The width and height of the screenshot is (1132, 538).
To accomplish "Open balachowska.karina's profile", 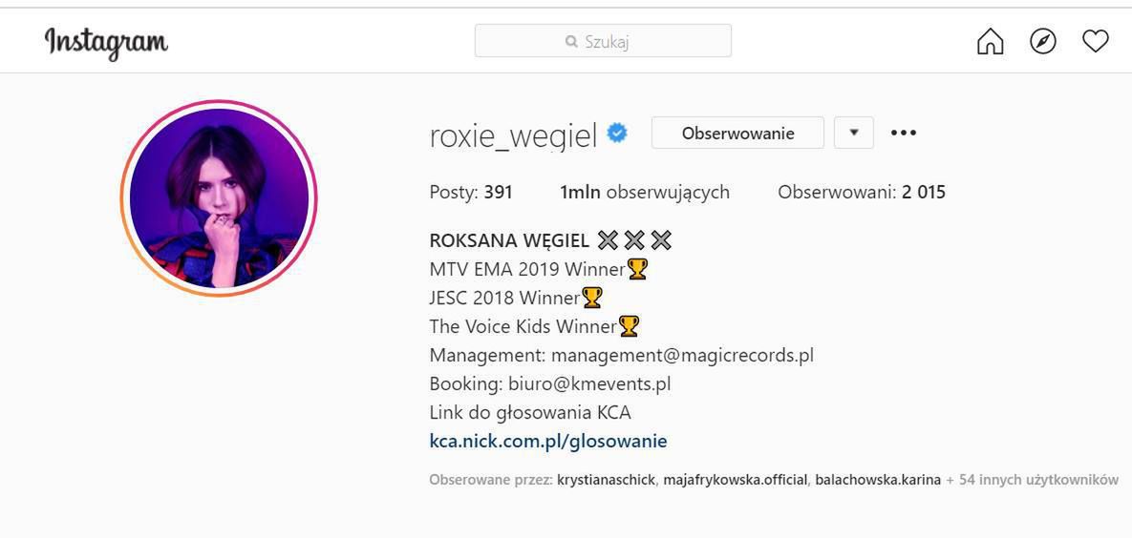I will pyautogui.click(x=877, y=480).
